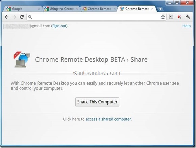Click the Chrome Remote Desktop BETA logo
The width and height of the screenshot is (196, 148).
pos(22,59)
